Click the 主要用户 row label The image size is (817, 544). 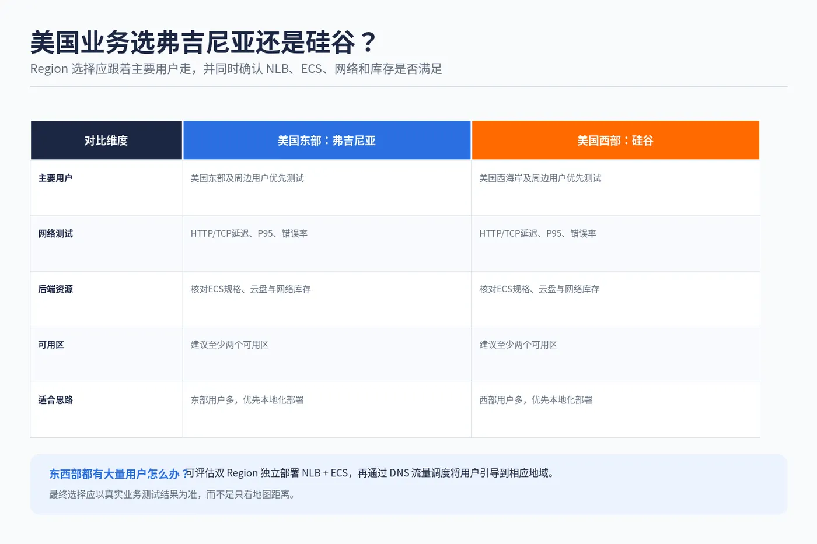tap(55, 178)
